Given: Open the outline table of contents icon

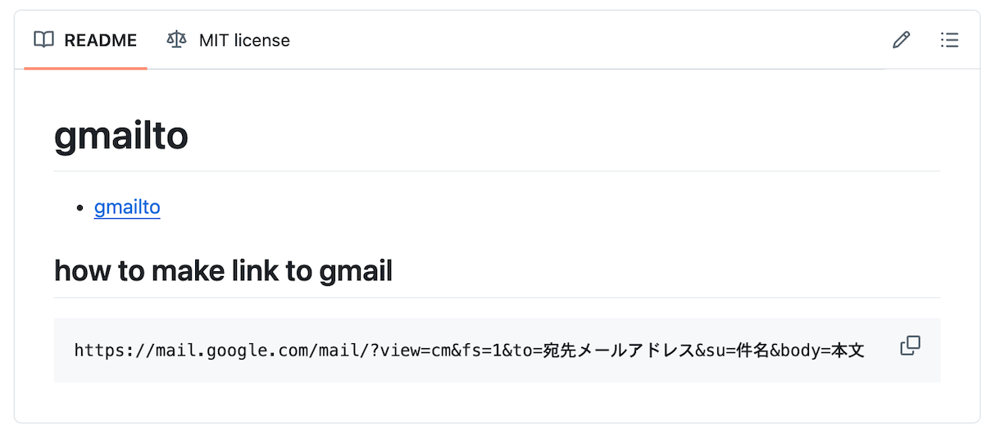Looking at the screenshot, I should (x=949, y=39).
